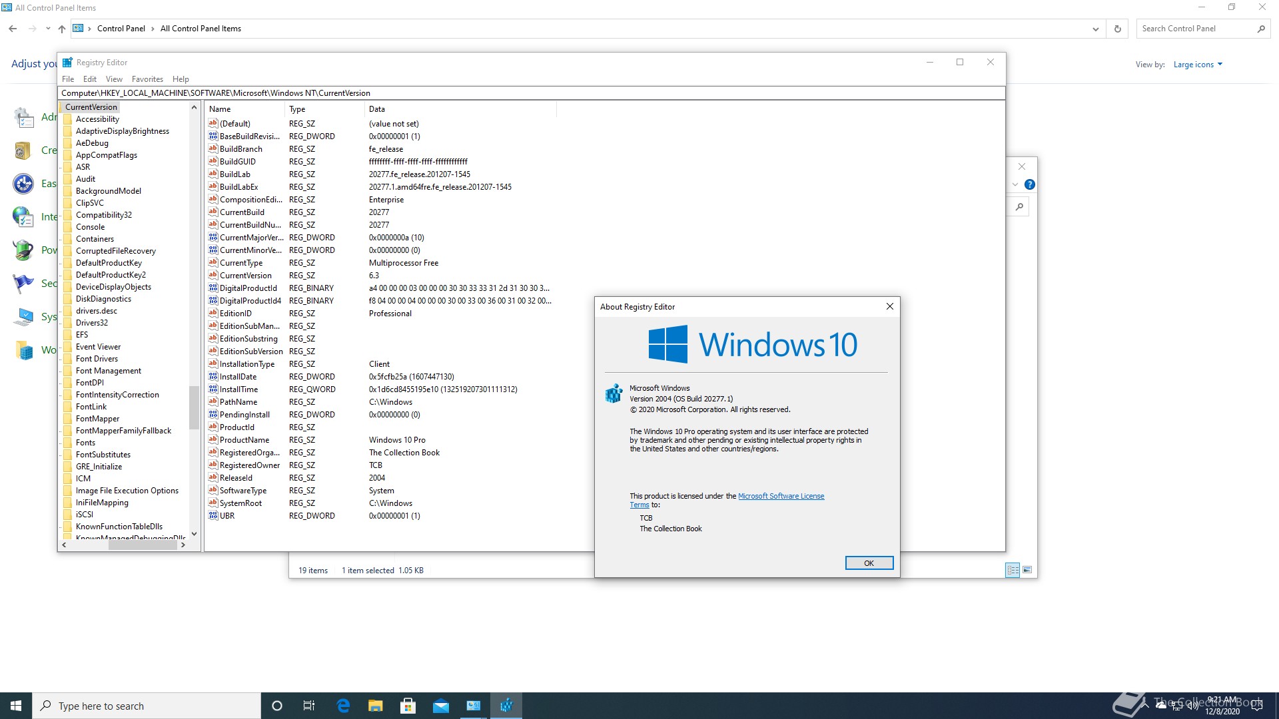Click the Data column header
This screenshot has width=1279, height=719.
pyautogui.click(x=460, y=109)
